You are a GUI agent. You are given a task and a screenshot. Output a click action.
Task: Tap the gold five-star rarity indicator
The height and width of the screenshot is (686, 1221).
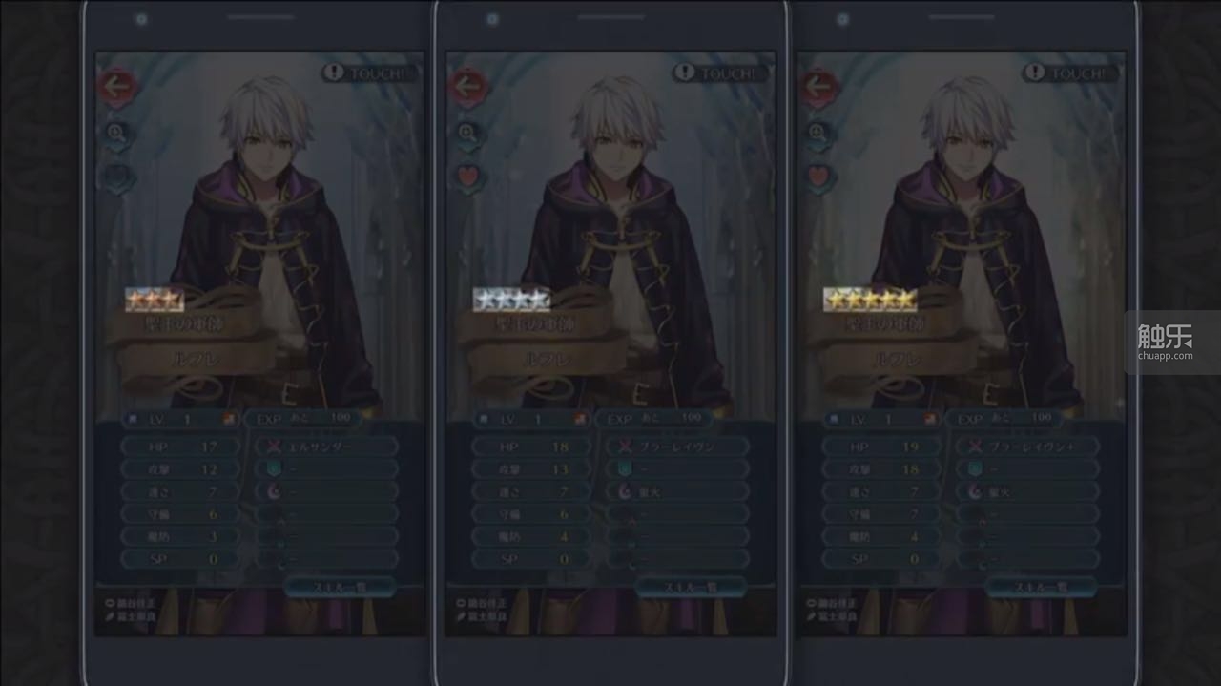(869, 300)
